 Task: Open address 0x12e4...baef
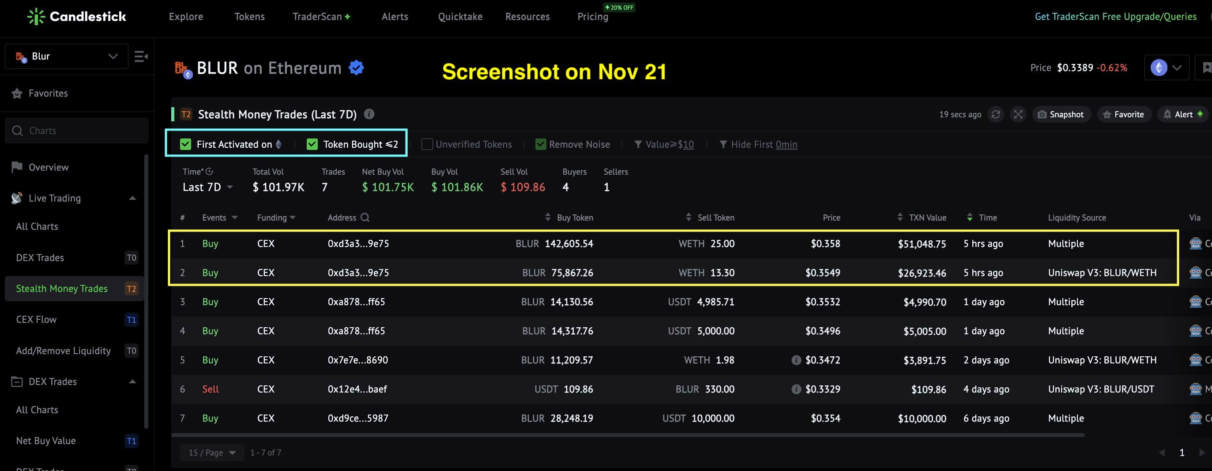357,389
